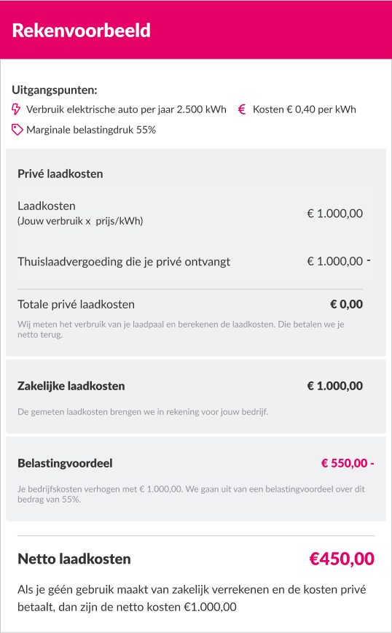The width and height of the screenshot is (392, 633).
Task: Select the Uitgangspunten heading
Action: point(55,90)
